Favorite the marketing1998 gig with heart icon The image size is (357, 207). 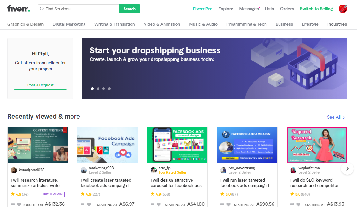[89, 204]
